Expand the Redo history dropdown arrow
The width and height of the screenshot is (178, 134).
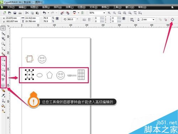56,13
